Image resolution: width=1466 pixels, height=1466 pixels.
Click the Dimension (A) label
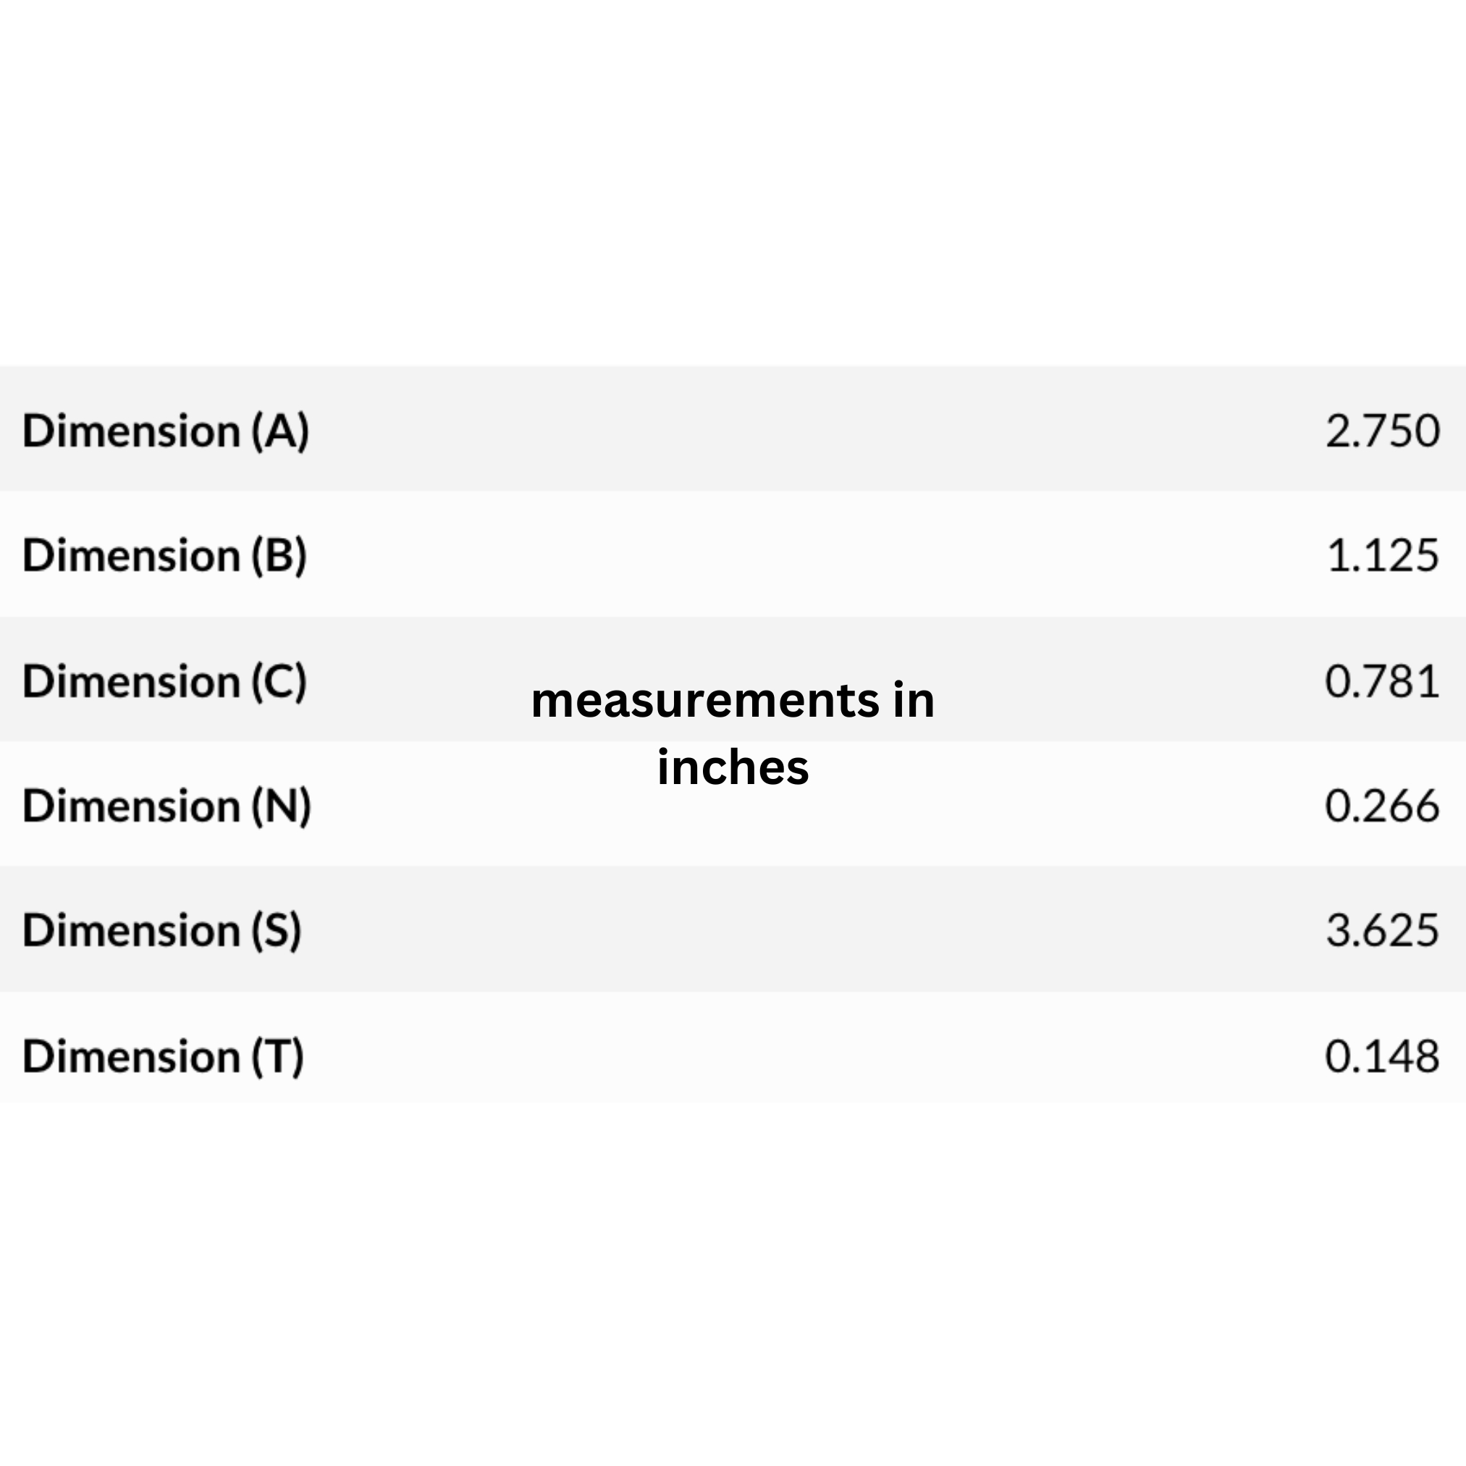click(x=165, y=431)
